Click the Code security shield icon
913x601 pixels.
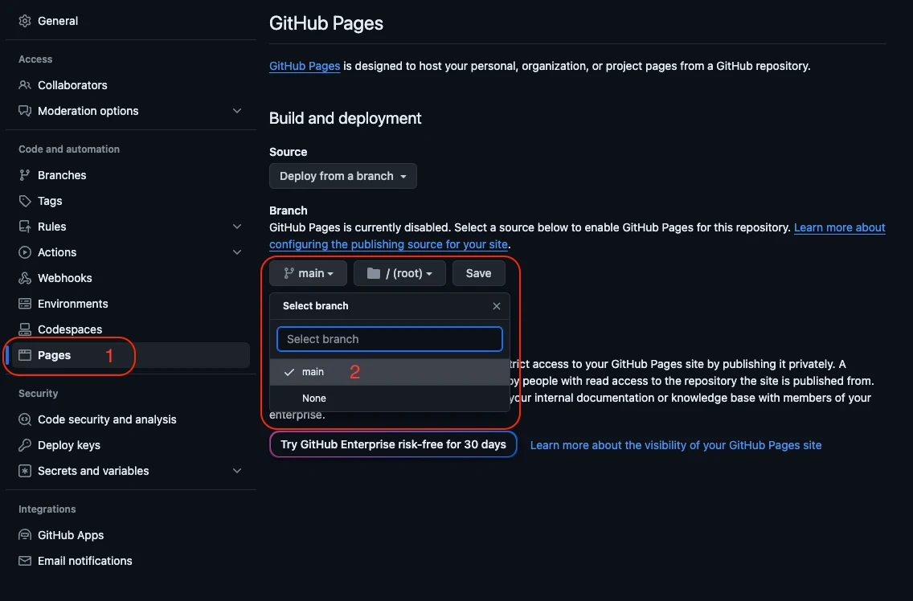(x=24, y=419)
